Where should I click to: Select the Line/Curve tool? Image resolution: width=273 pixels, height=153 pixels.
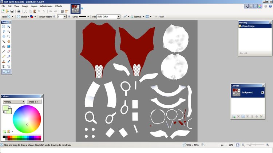pos(9,67)
